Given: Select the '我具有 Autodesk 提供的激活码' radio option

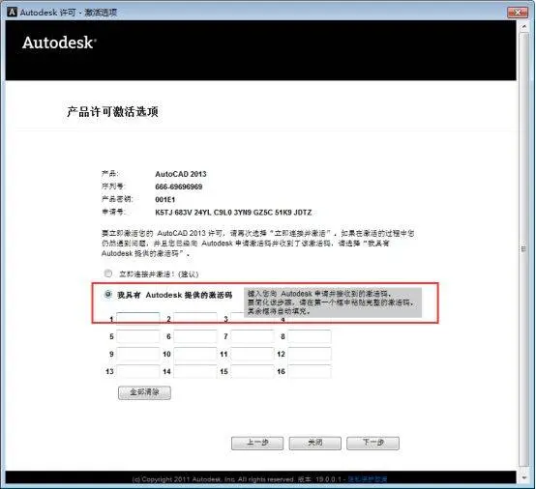Looking at the screenshot, I should point(108,294).
